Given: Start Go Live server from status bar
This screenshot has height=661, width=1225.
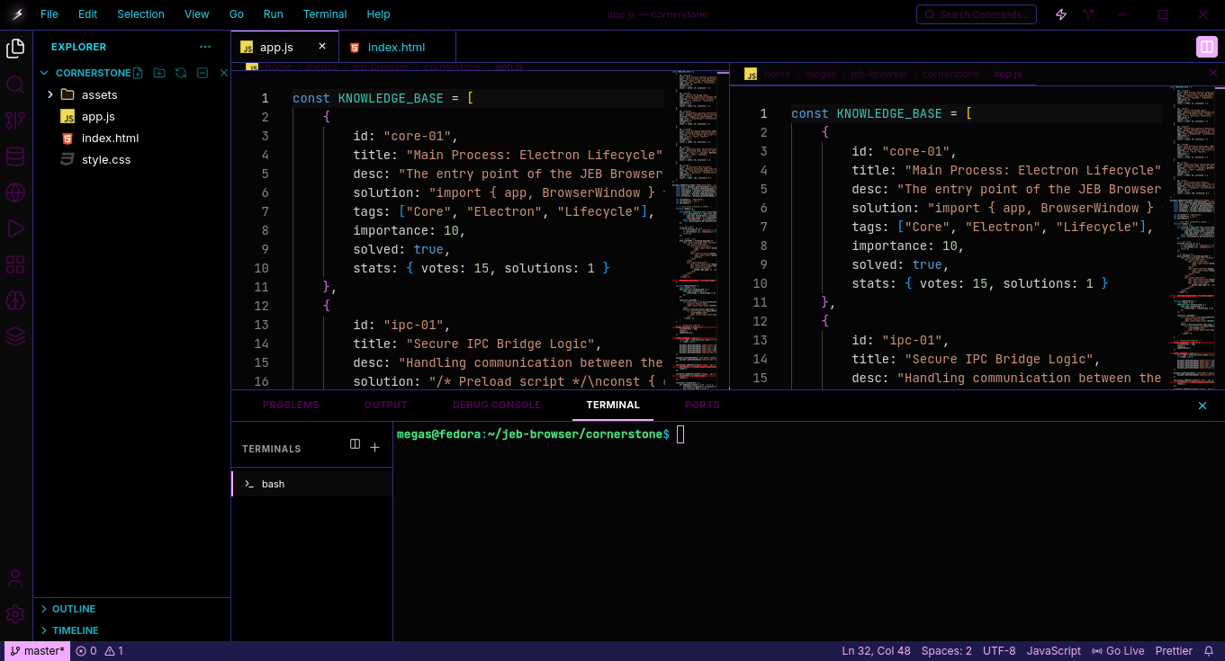Looking at the screenshot, I should click(1118, 651).
